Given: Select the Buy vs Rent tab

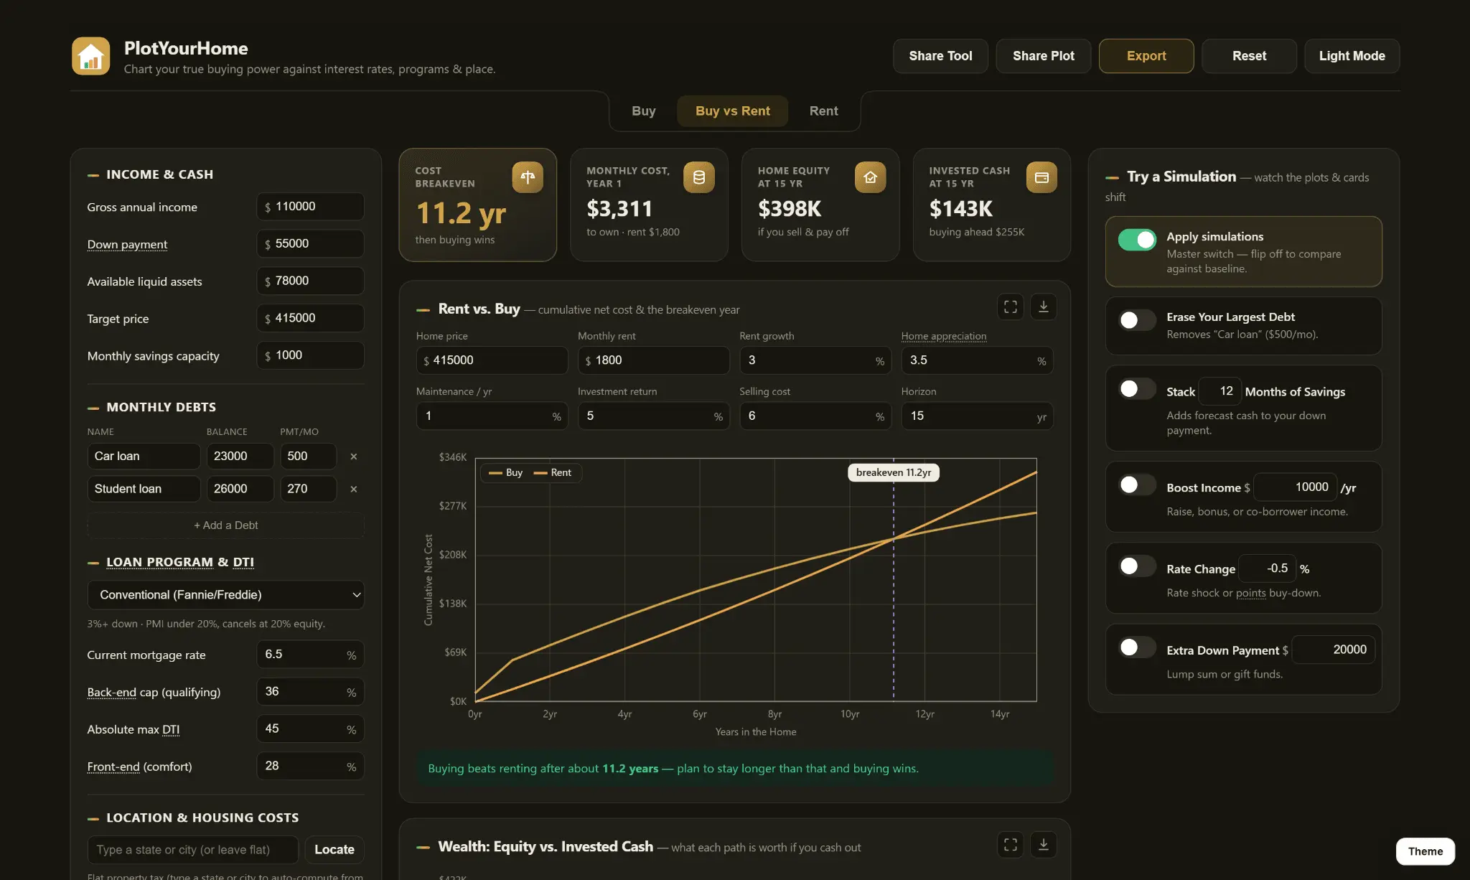Looking at the screenshot, I should pyautogui.click(x=733, y=111).
